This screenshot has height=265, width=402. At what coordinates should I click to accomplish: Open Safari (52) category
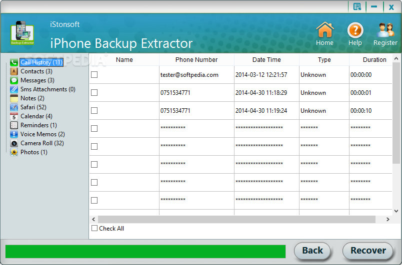(x=33, y=107)
